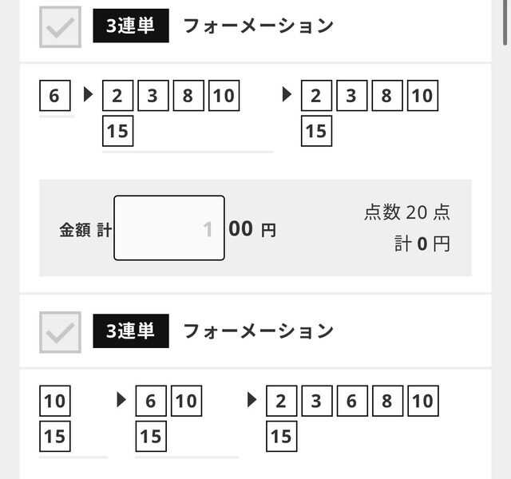Click the first フォーメーション heading text

click(x=259, y=26)
